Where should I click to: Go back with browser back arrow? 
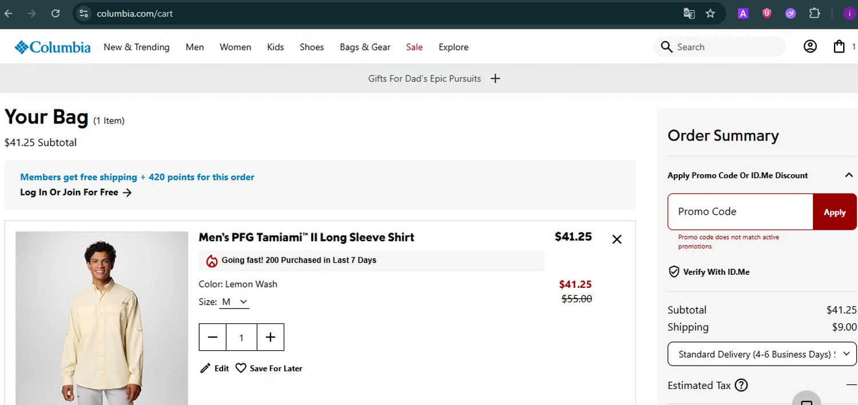9,13
